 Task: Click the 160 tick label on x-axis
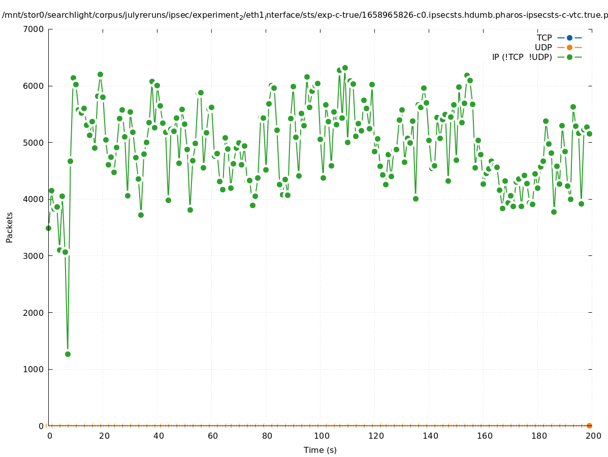click(x=484, y=436)
